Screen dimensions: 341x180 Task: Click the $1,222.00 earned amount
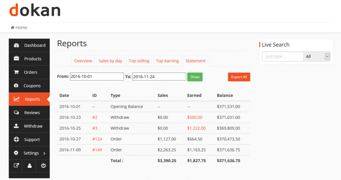(x=196, y=128)
